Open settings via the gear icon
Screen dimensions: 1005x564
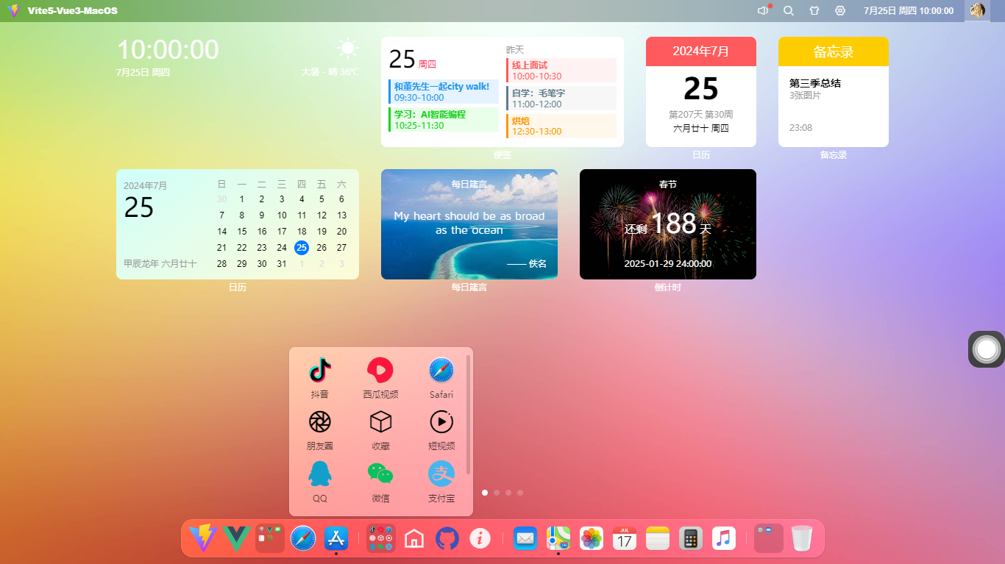tap(839, 10)
